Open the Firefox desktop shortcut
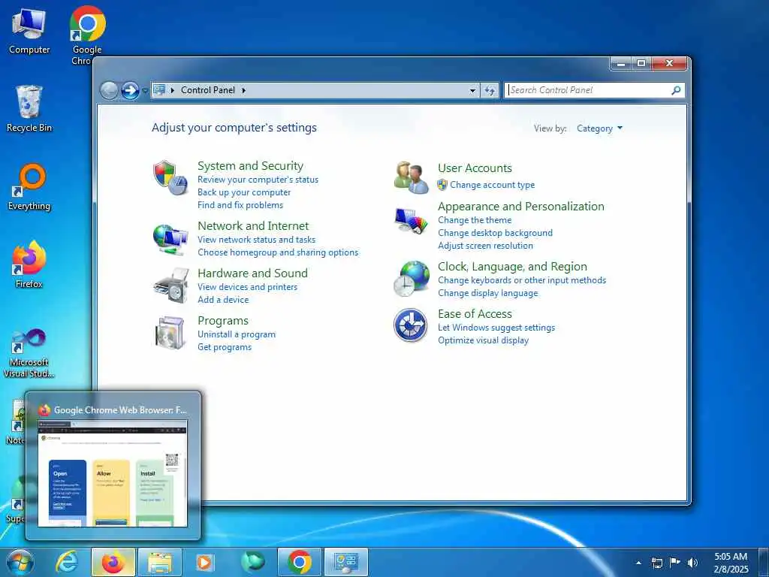The image size is (769, 577). tap(29, 265)
